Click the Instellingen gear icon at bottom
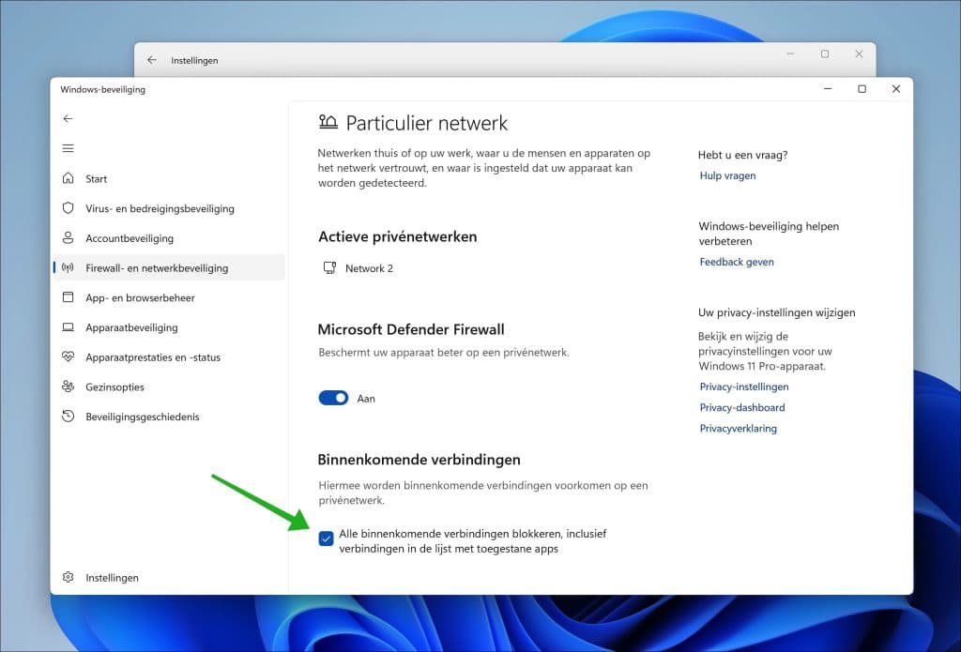 pyautogui.click(x=68, y=578)
